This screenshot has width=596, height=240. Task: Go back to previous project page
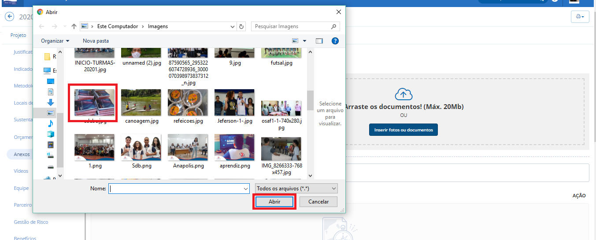click(9, 17)
